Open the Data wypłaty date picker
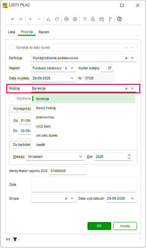 tap(72, 78)
